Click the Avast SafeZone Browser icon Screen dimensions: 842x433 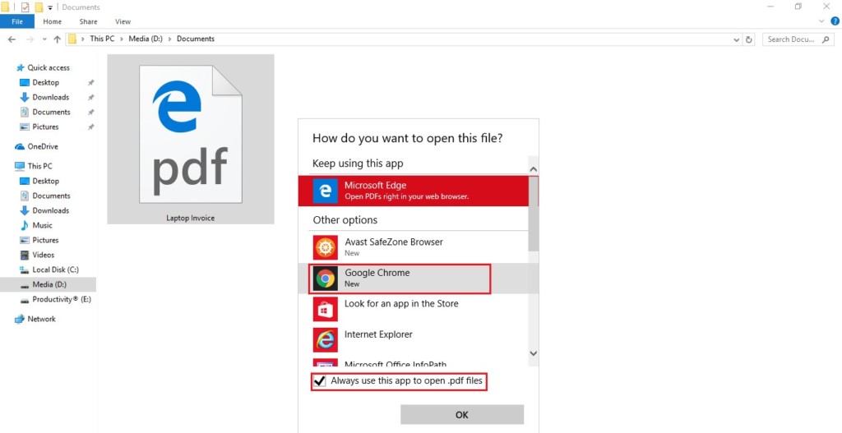click(x=326, y=247)
